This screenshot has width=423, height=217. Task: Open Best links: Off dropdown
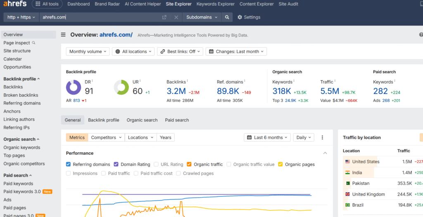pos(180,51)
